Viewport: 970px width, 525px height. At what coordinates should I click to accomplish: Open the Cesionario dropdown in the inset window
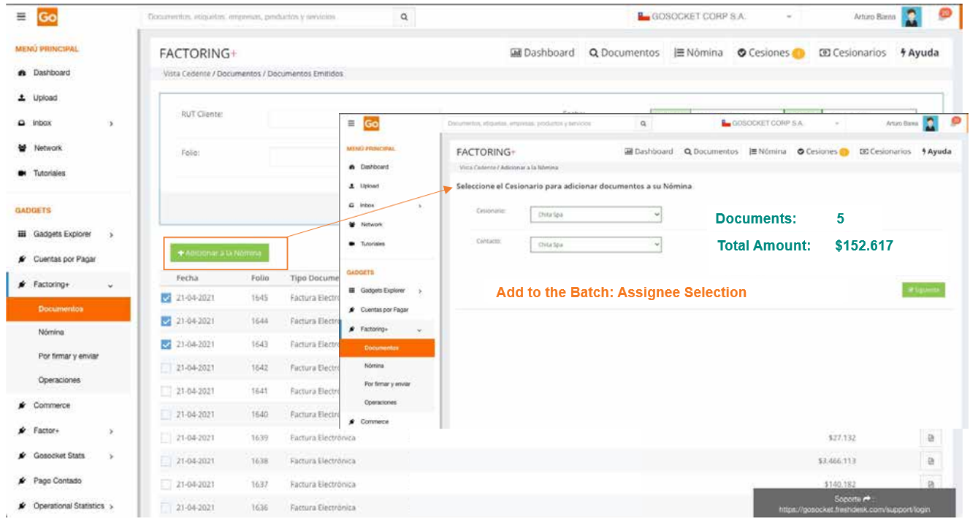click(x=596, y=215)
